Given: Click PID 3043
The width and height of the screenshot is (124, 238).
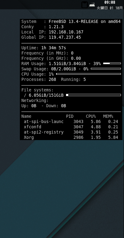Looking at the screenshot, I should (x=78, y=121).
